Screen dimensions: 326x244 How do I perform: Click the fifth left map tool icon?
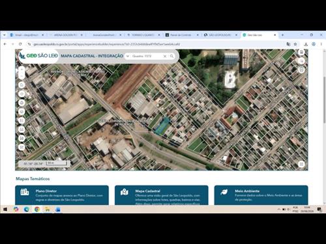[x=22, y=103]
